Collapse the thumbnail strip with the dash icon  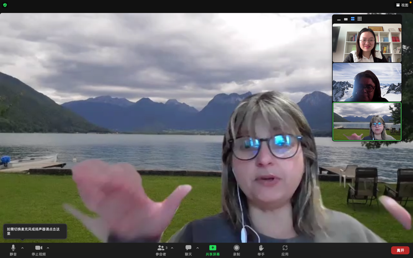pos(339,19)
